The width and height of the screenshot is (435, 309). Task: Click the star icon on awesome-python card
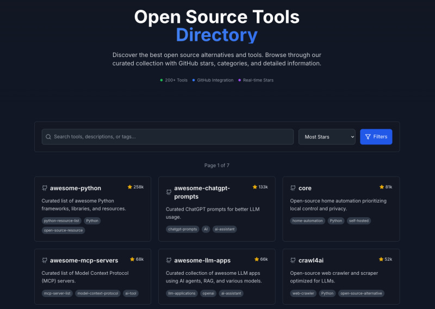(x=130, y=187)
